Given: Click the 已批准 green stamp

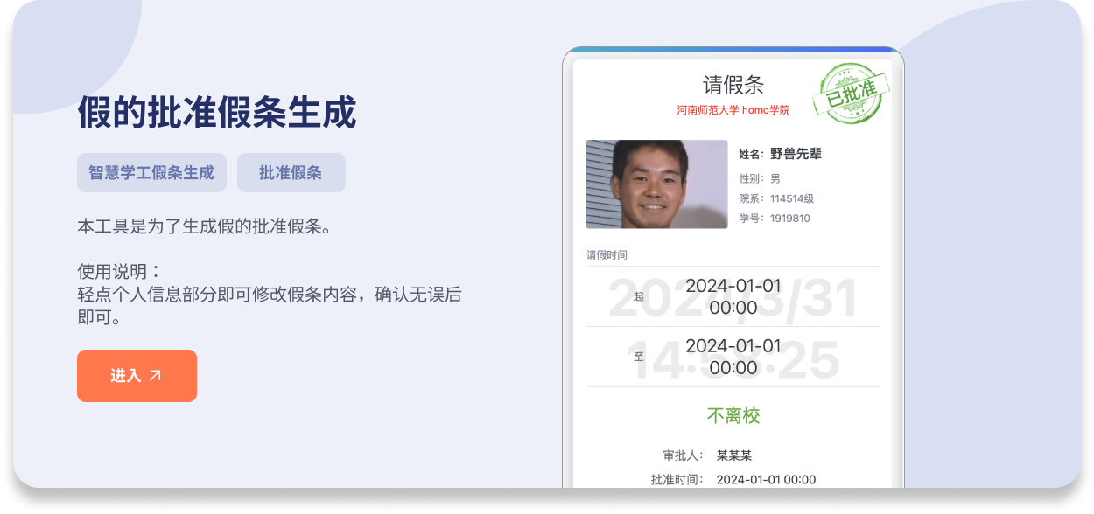Looking at the screenshot, I should click(x=851, y=94).
